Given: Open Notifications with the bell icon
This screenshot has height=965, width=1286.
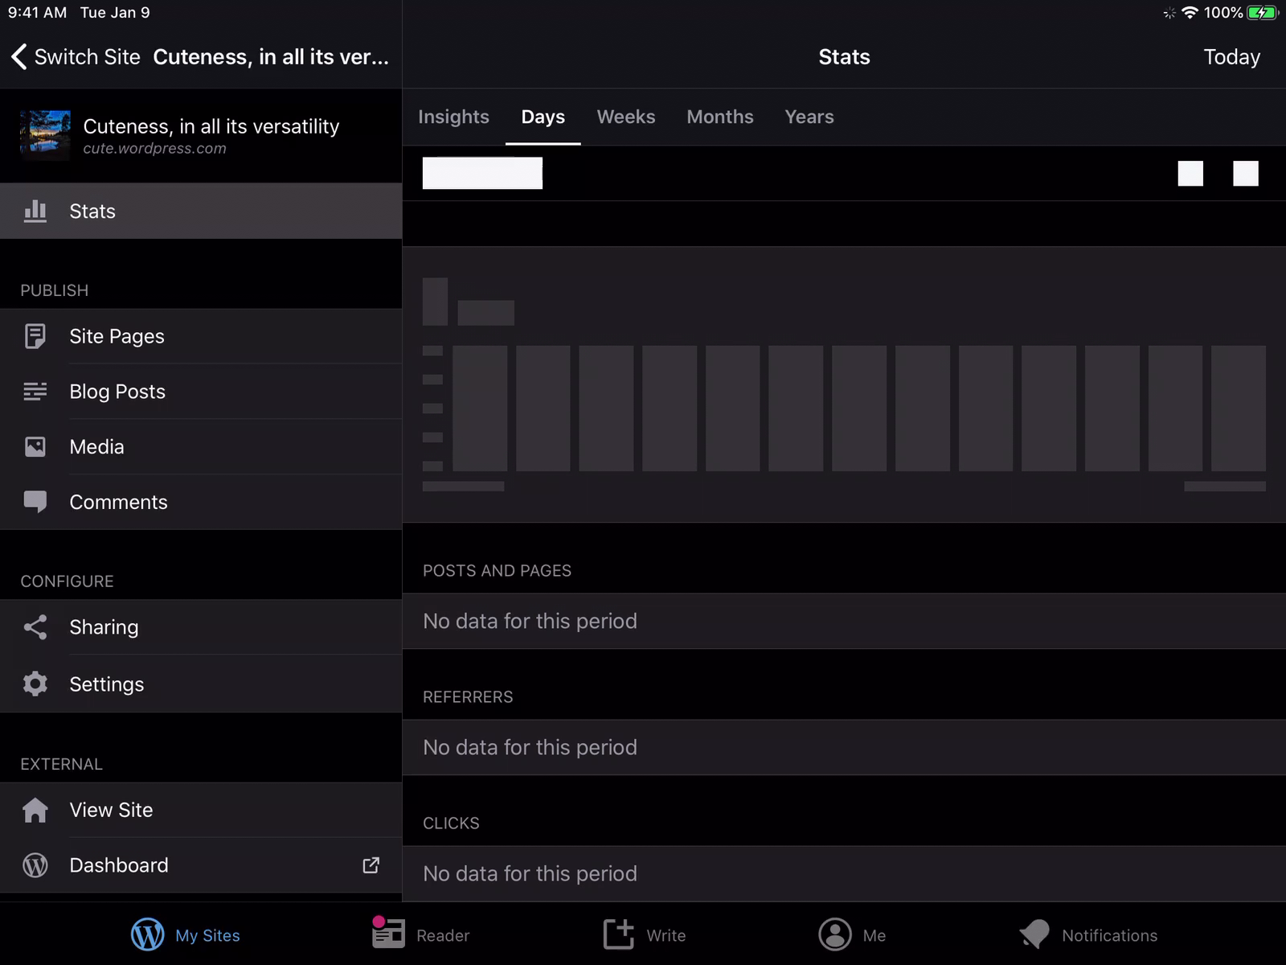Looking at the screenshot, I should point(1036,934).
